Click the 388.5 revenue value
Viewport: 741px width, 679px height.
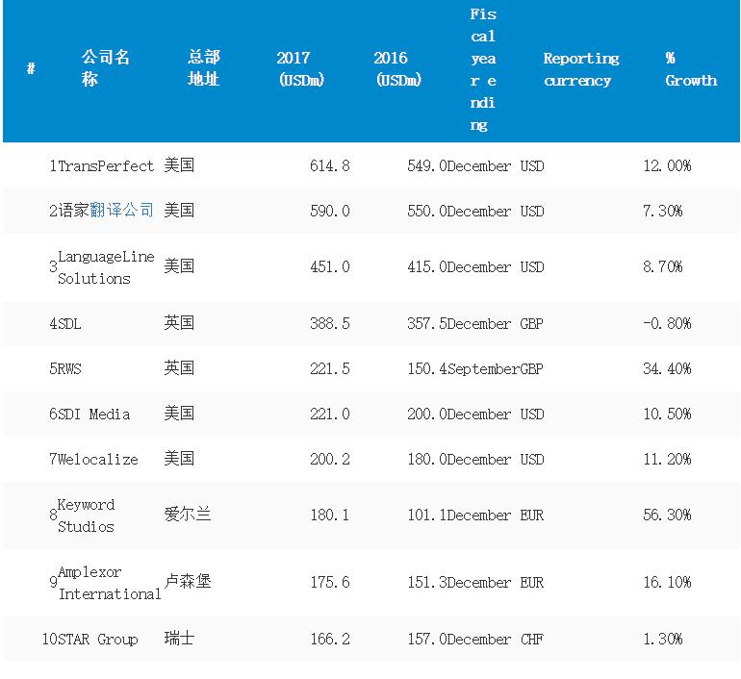coord(330,323)
